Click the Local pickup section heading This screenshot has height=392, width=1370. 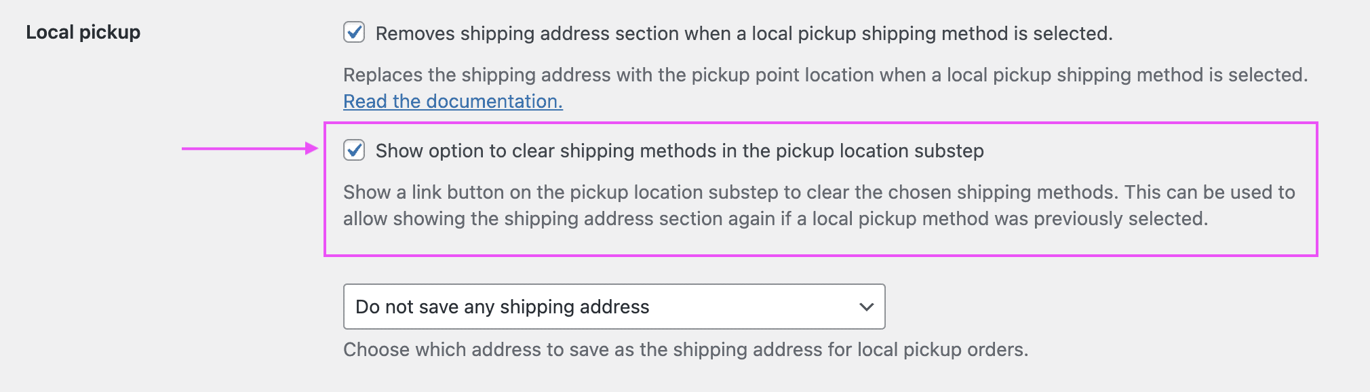[83, 32]
